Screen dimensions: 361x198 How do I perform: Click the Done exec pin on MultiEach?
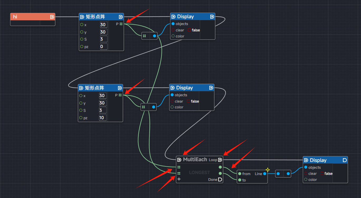[x=220, y=180]
